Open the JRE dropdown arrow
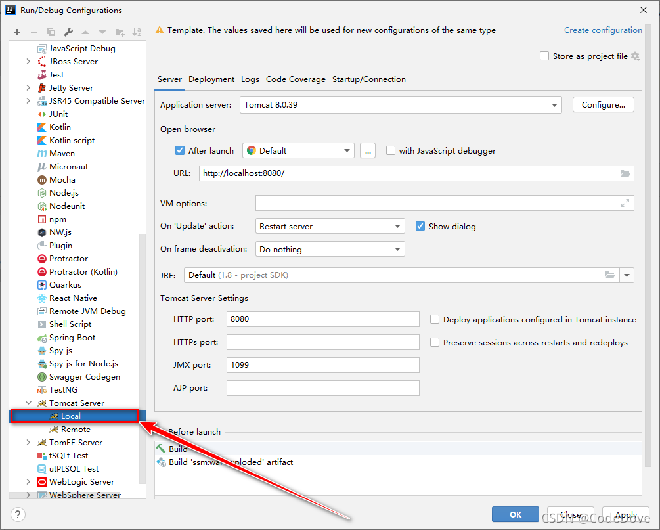660x530 pixels. [627, 275]
